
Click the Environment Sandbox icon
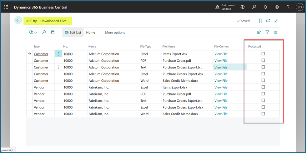point(218,7)
